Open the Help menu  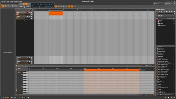click(21, 1)
